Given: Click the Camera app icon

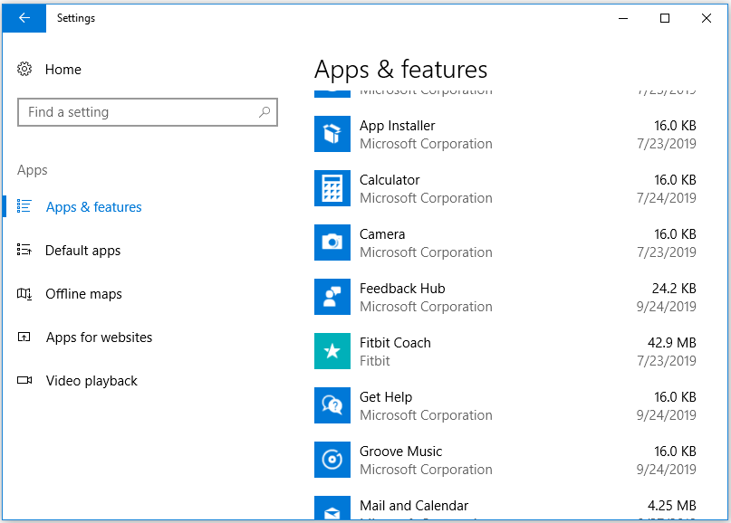Looking at the screenshot, I should pyautogui.click(x=332, y=242).
